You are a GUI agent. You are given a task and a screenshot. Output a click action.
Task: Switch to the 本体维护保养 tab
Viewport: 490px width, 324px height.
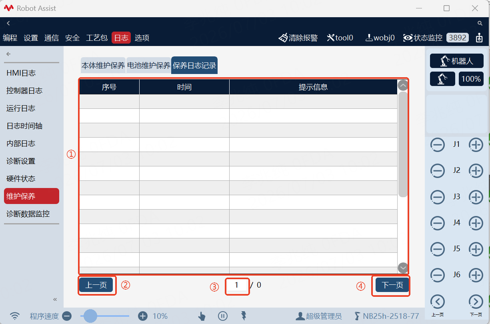[103, 66]
